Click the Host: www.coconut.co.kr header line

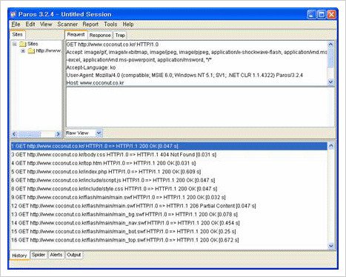pos(95,83)
